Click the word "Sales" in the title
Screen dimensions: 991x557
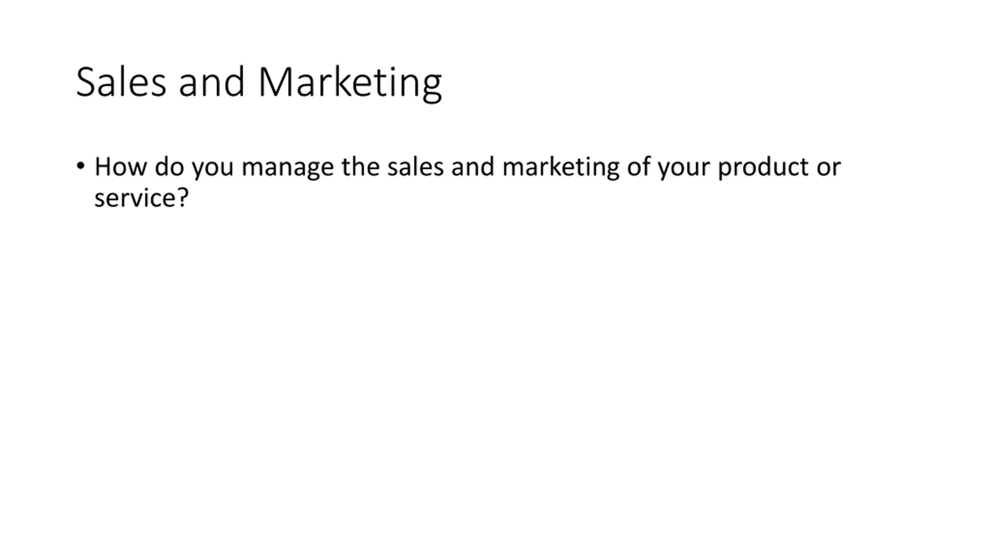pos(121,82)
